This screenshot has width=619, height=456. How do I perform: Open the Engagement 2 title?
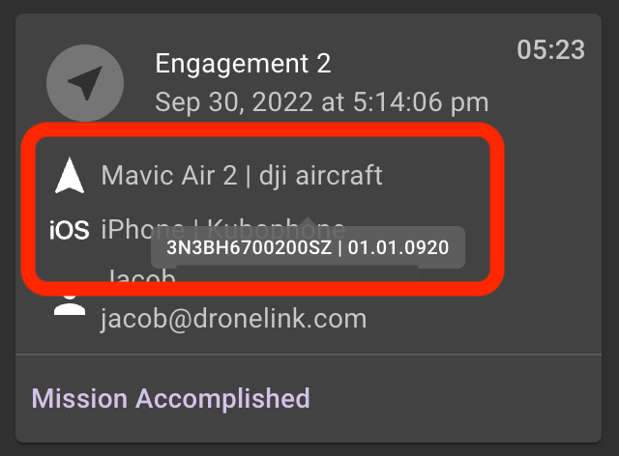(x=243, y=64)
